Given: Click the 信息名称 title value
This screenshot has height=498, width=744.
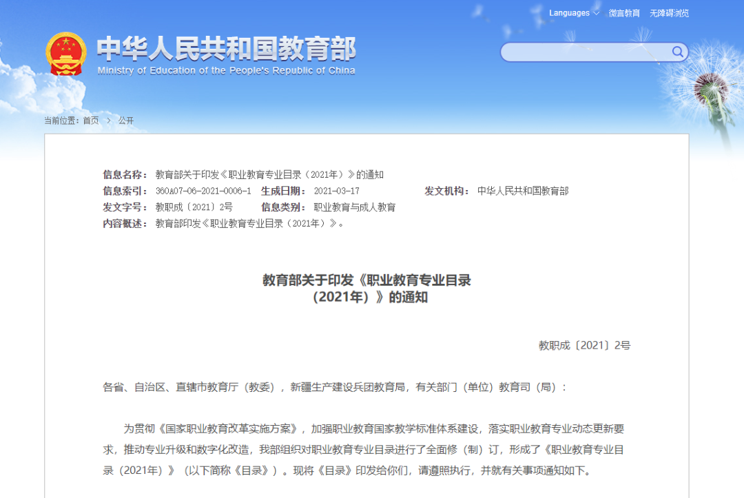Looking at the screenshot, I should (269, 174).
